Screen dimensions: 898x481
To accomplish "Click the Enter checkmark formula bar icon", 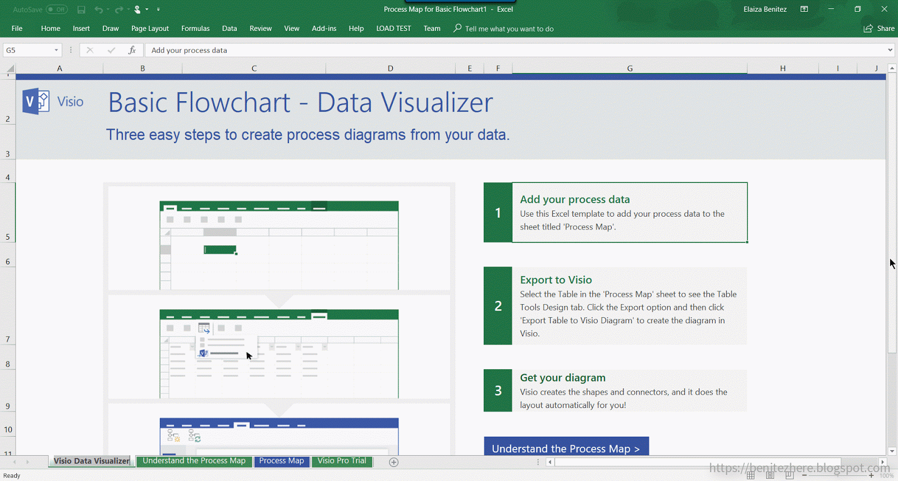I will [111, 50].
